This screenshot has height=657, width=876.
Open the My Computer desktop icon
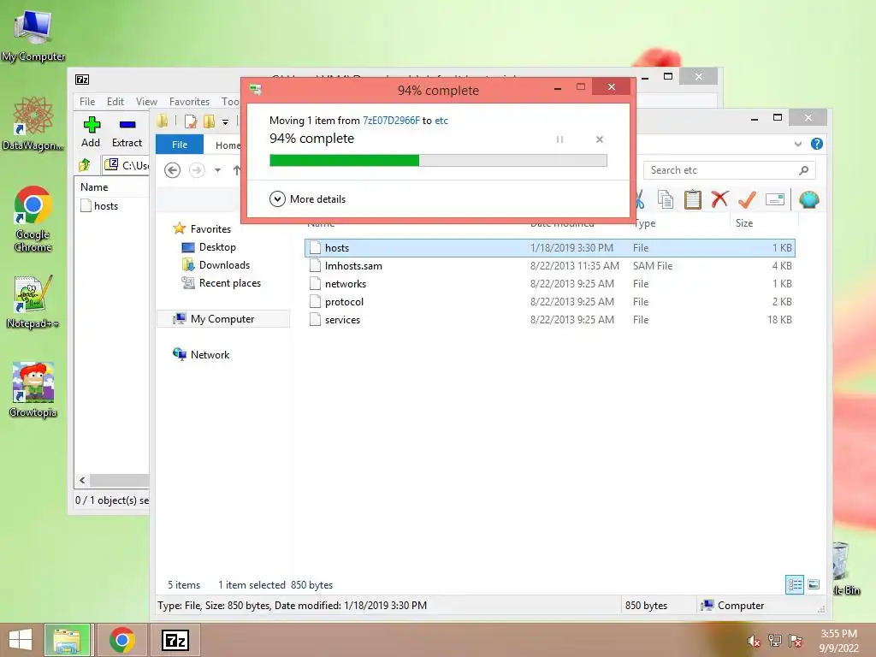pos(33,35)
